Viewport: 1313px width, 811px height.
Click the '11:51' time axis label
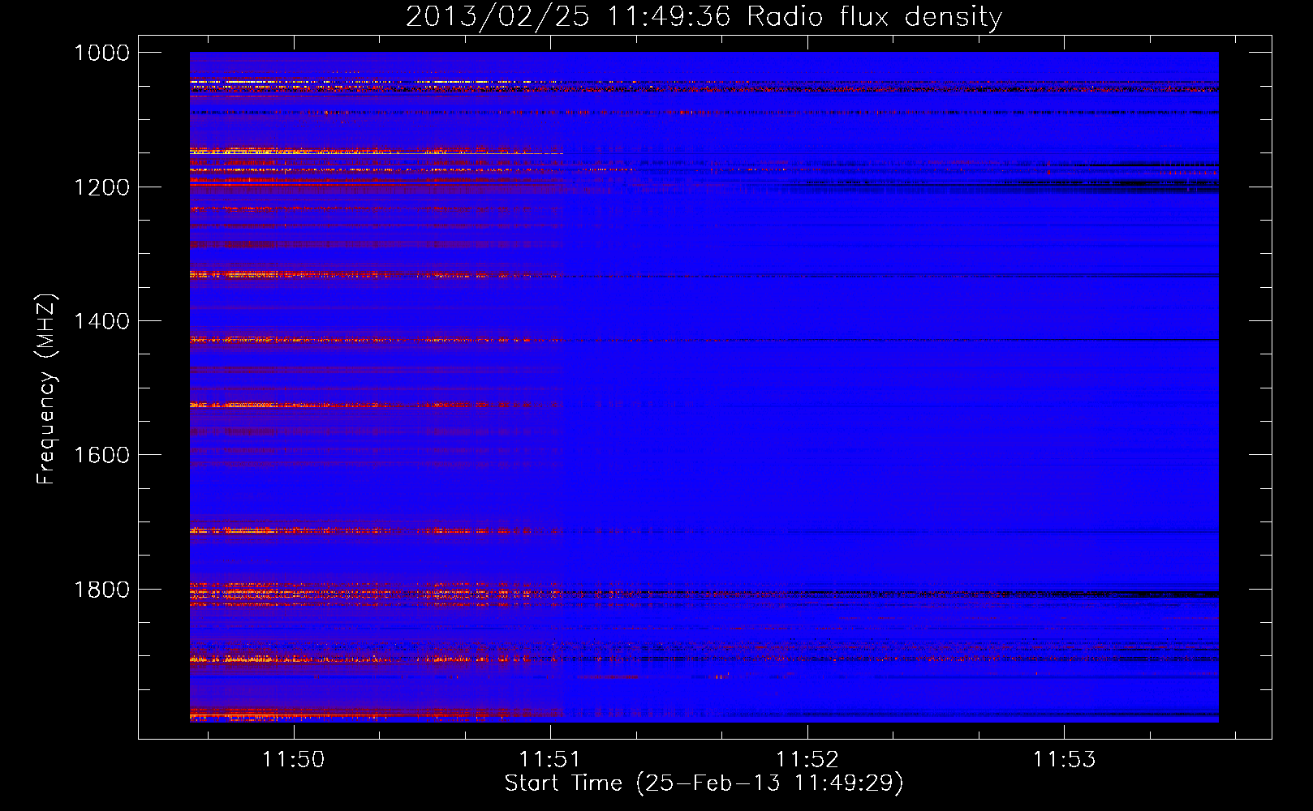tap(550, 760)
